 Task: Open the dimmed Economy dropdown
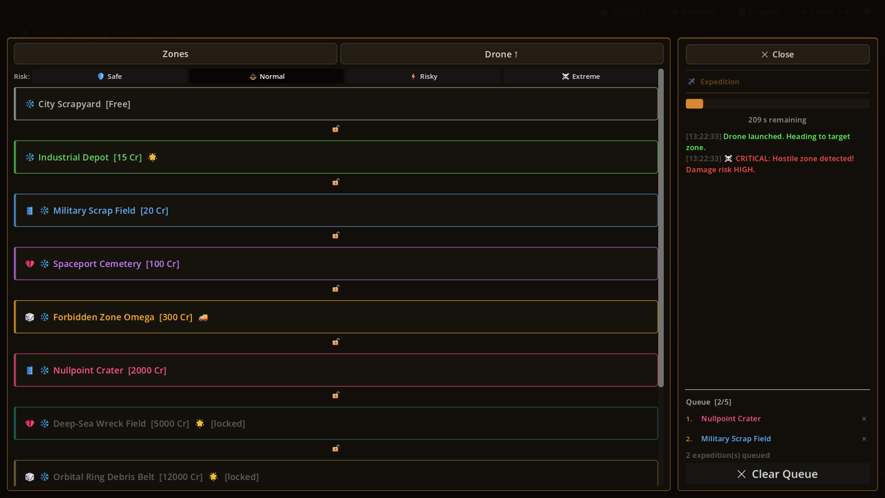697,12
